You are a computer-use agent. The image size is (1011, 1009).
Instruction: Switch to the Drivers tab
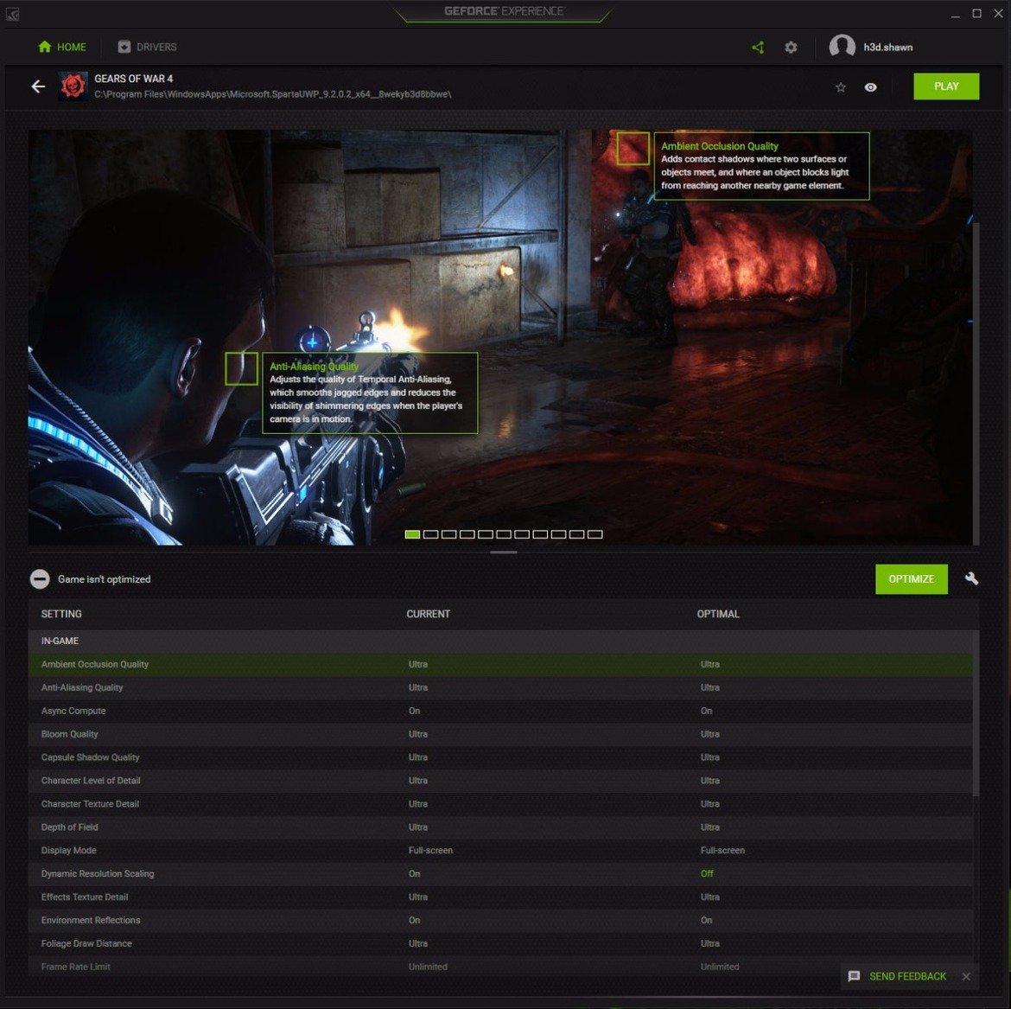point(147,47)
